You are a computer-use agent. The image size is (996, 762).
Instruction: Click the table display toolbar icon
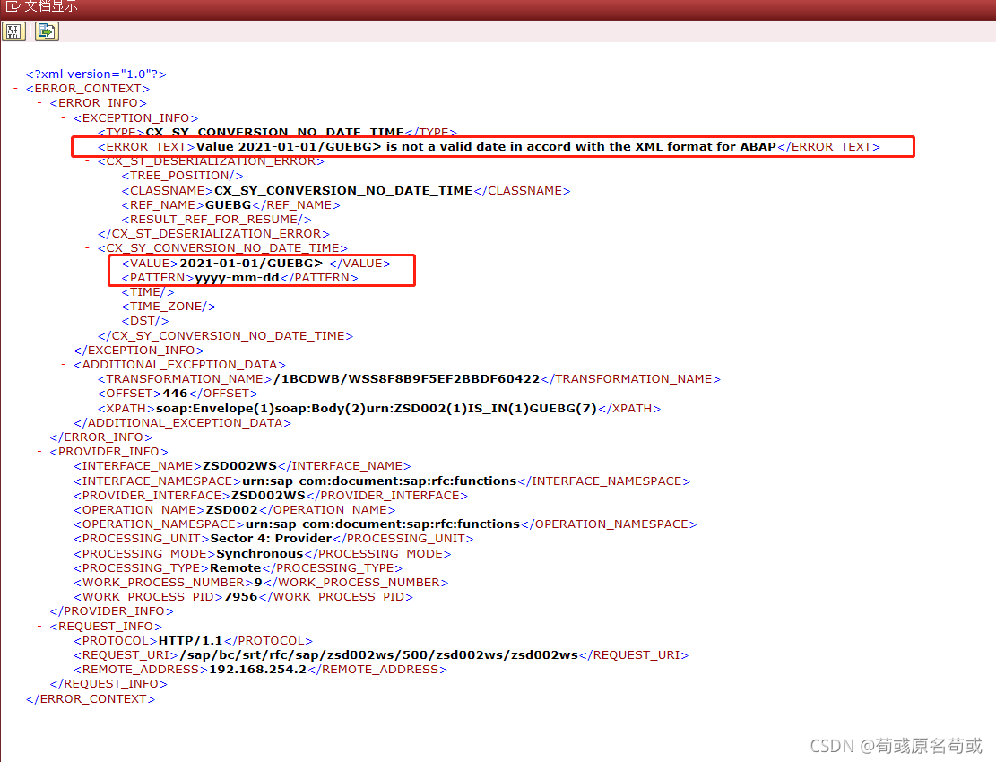tap(13, 31)
